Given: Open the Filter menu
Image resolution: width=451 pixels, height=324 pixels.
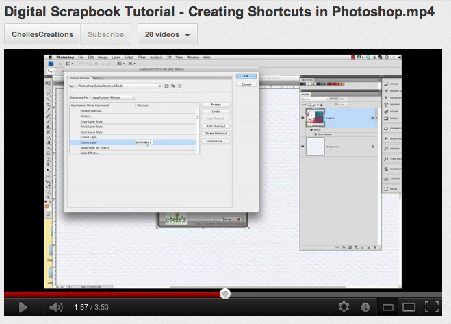Looking at the screenshot, I should 142,58.
